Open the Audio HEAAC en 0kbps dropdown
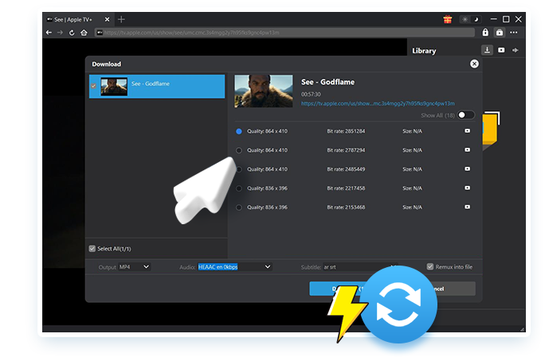545x357 pixels. 234,267
